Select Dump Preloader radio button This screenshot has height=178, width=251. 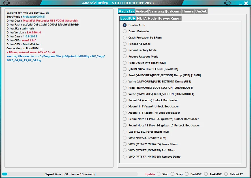point(125,31)
